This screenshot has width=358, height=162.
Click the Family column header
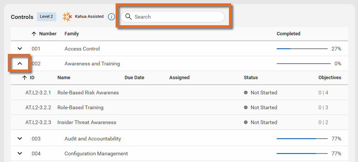click(72, 34)
